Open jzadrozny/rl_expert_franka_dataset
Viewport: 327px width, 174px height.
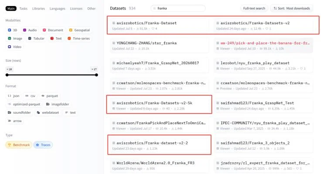(x=263, y=165)
